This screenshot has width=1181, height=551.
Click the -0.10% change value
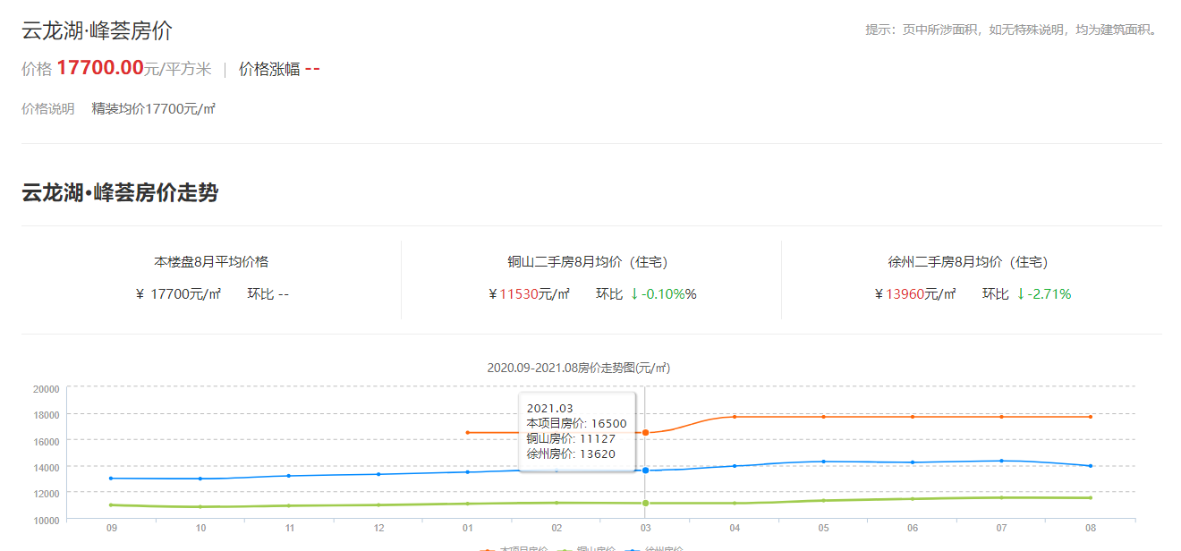(670, 294)
